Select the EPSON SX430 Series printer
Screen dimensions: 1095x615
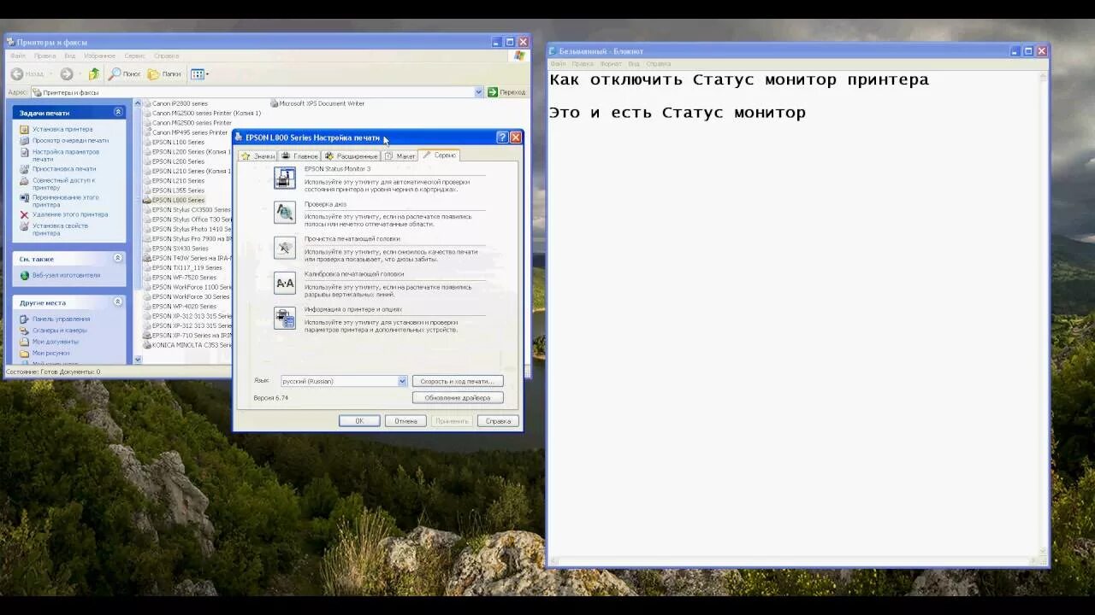(x=176, y=249)
